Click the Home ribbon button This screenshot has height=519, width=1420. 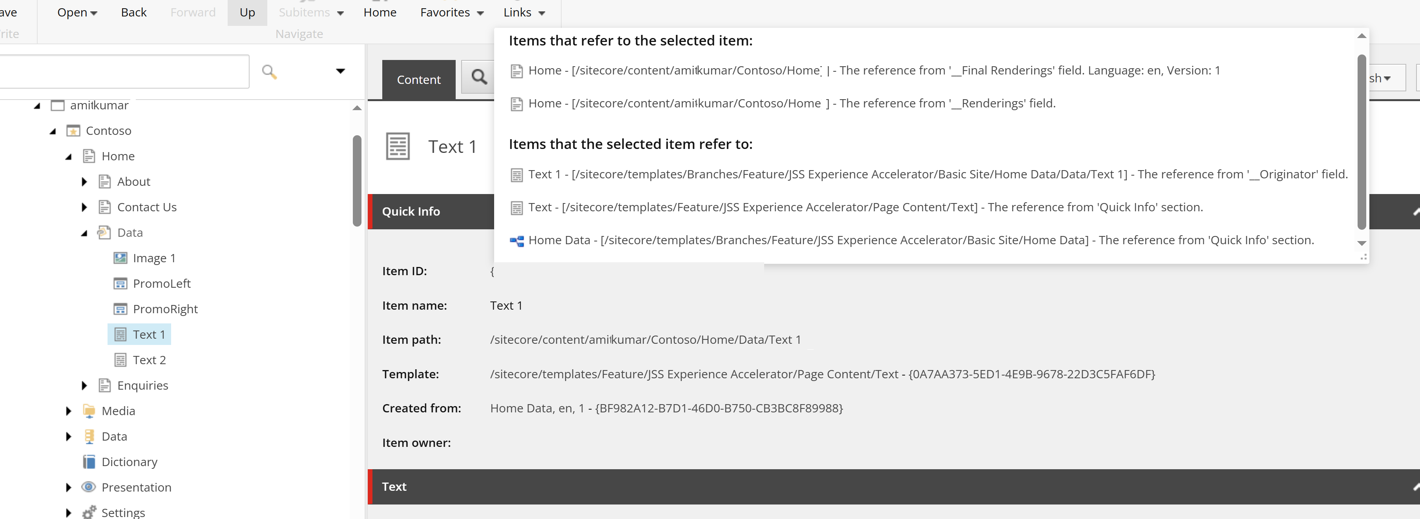380,13
